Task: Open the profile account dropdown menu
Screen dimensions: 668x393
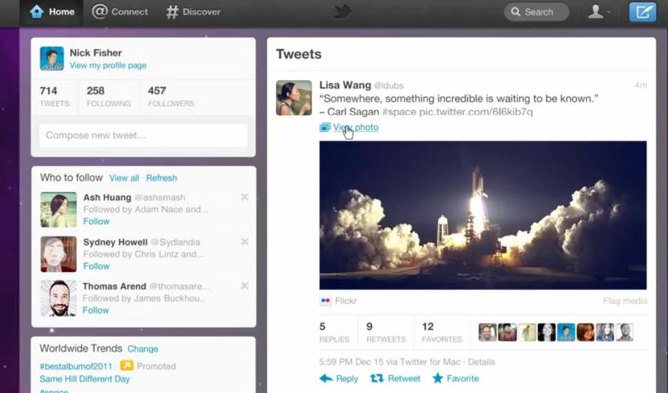Action: (598, 12)
